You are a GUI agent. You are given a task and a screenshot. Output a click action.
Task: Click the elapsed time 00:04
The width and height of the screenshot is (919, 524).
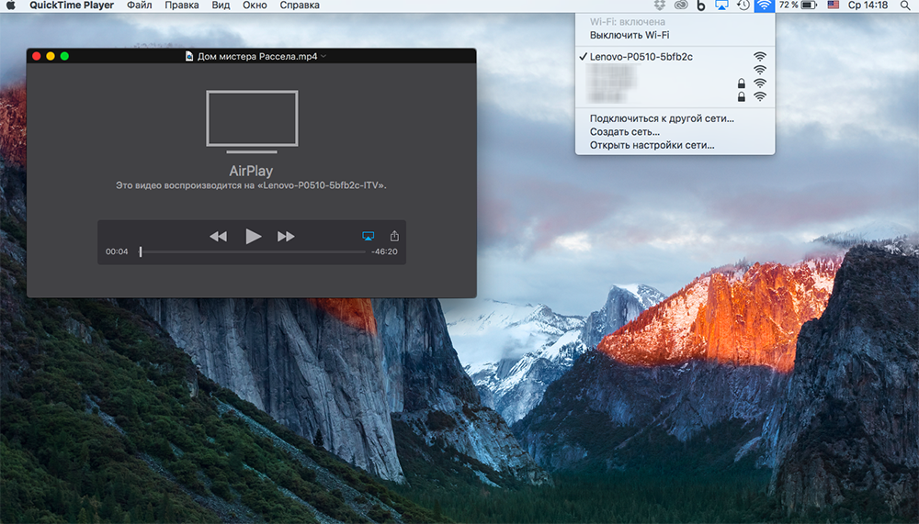tap(117, 251)
